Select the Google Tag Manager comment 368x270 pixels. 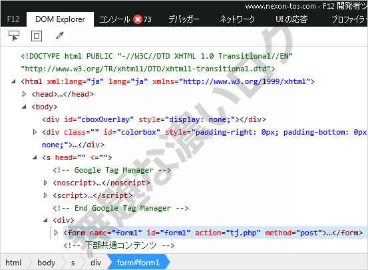112,170
